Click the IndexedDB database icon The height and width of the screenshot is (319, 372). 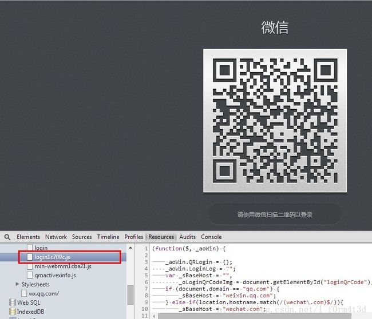pyautogui.click(x=13, y=312)
